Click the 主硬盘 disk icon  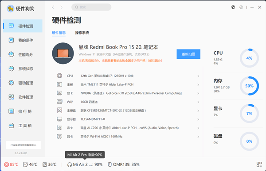[x=59, y=110]
